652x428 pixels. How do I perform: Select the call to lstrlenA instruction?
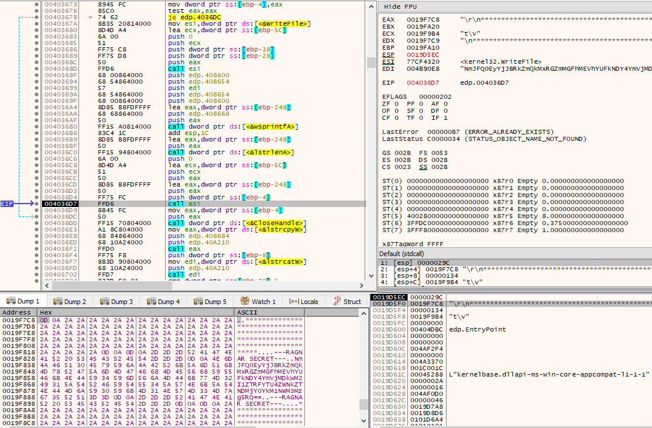pos(231,153)
